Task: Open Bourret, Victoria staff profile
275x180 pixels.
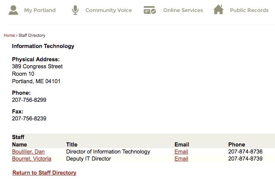Action: (31, 158)
